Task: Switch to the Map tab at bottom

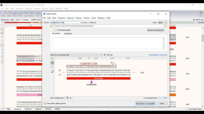Action: 9,109
